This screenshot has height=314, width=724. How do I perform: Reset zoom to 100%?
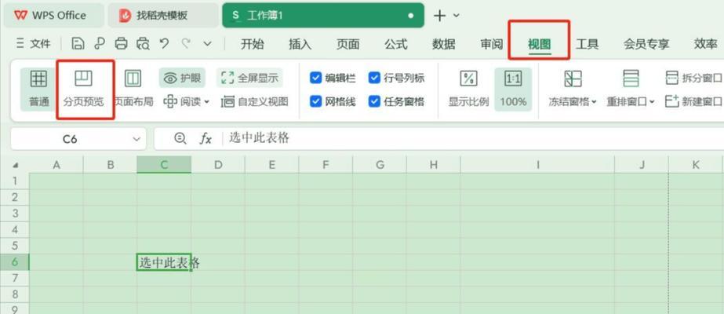pyautogui.click(x=513, y=89)
